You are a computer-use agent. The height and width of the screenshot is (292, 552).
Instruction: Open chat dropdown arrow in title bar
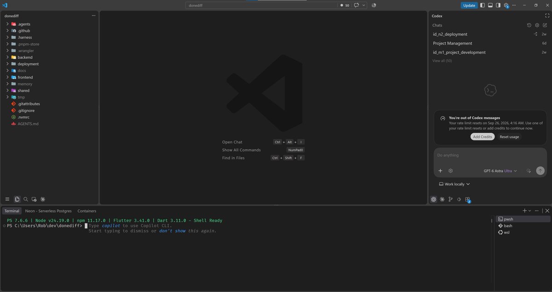coord(364,5)
